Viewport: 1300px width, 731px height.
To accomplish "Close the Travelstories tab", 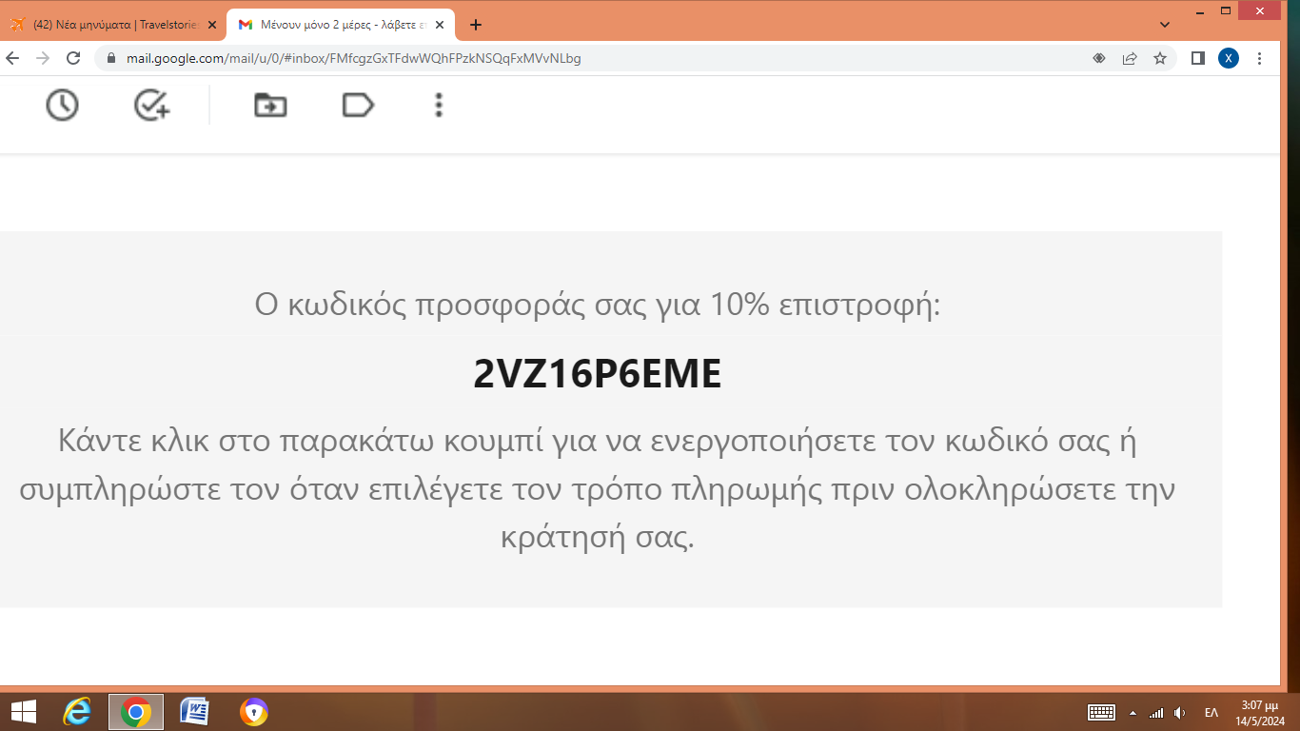I will click(212, 25).
